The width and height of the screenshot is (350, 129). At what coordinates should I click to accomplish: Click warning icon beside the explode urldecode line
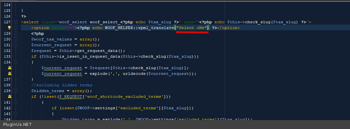pyautogui.click(x=9, y=74)
